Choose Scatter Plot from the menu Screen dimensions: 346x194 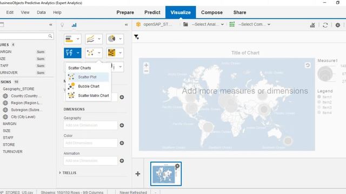pos(88,77)
